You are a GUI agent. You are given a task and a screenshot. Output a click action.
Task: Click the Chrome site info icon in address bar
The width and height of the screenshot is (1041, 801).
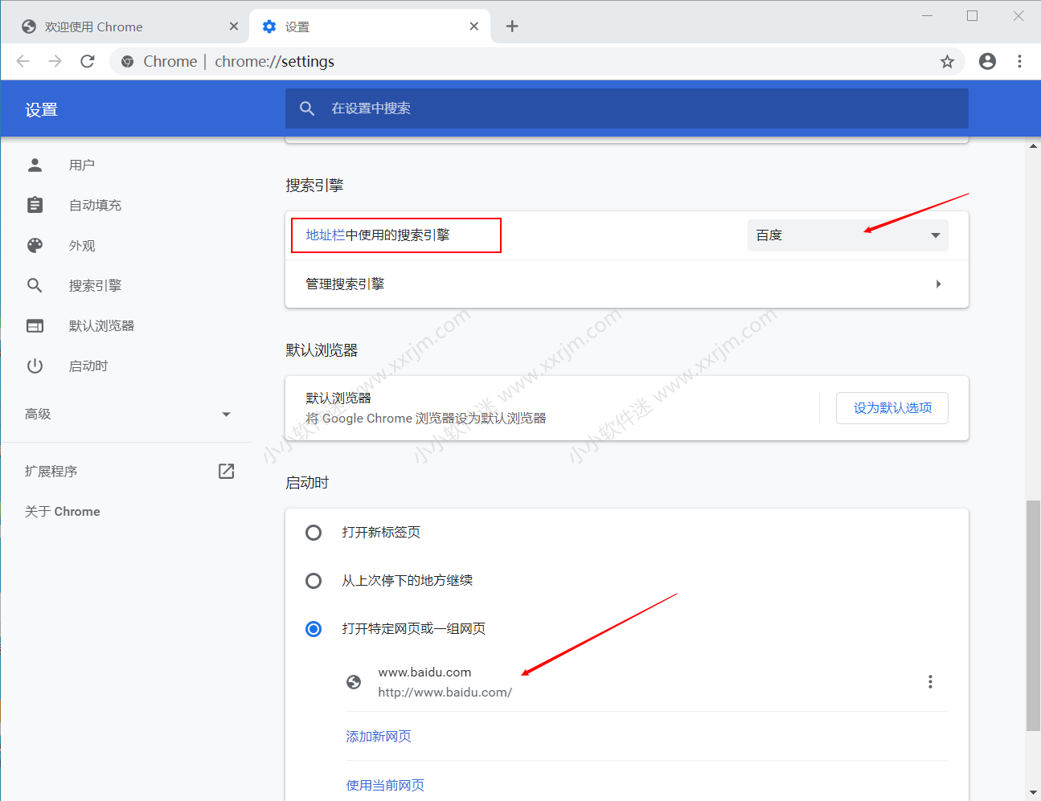click(x=127, y=62)
